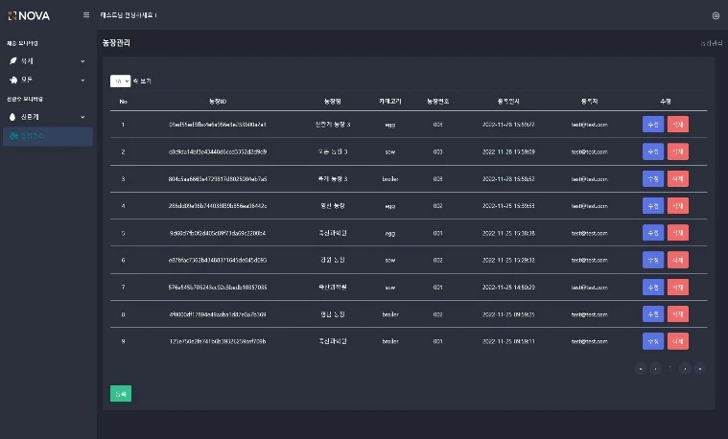Click the "sow" category cell in row 2

[390, 151]
